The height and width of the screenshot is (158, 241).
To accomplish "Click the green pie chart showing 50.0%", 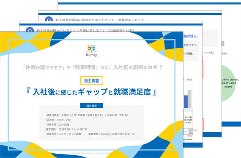I will click(229, 83).
